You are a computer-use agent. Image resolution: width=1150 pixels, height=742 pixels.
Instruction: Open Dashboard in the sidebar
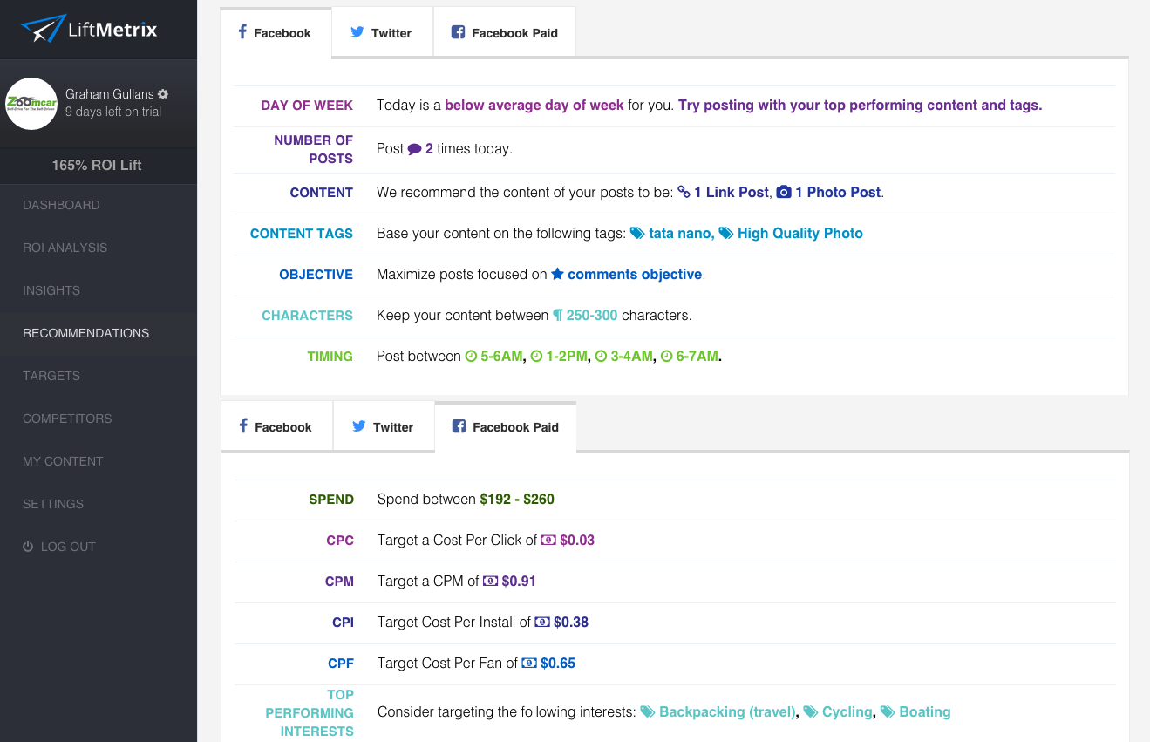[61, 205]
